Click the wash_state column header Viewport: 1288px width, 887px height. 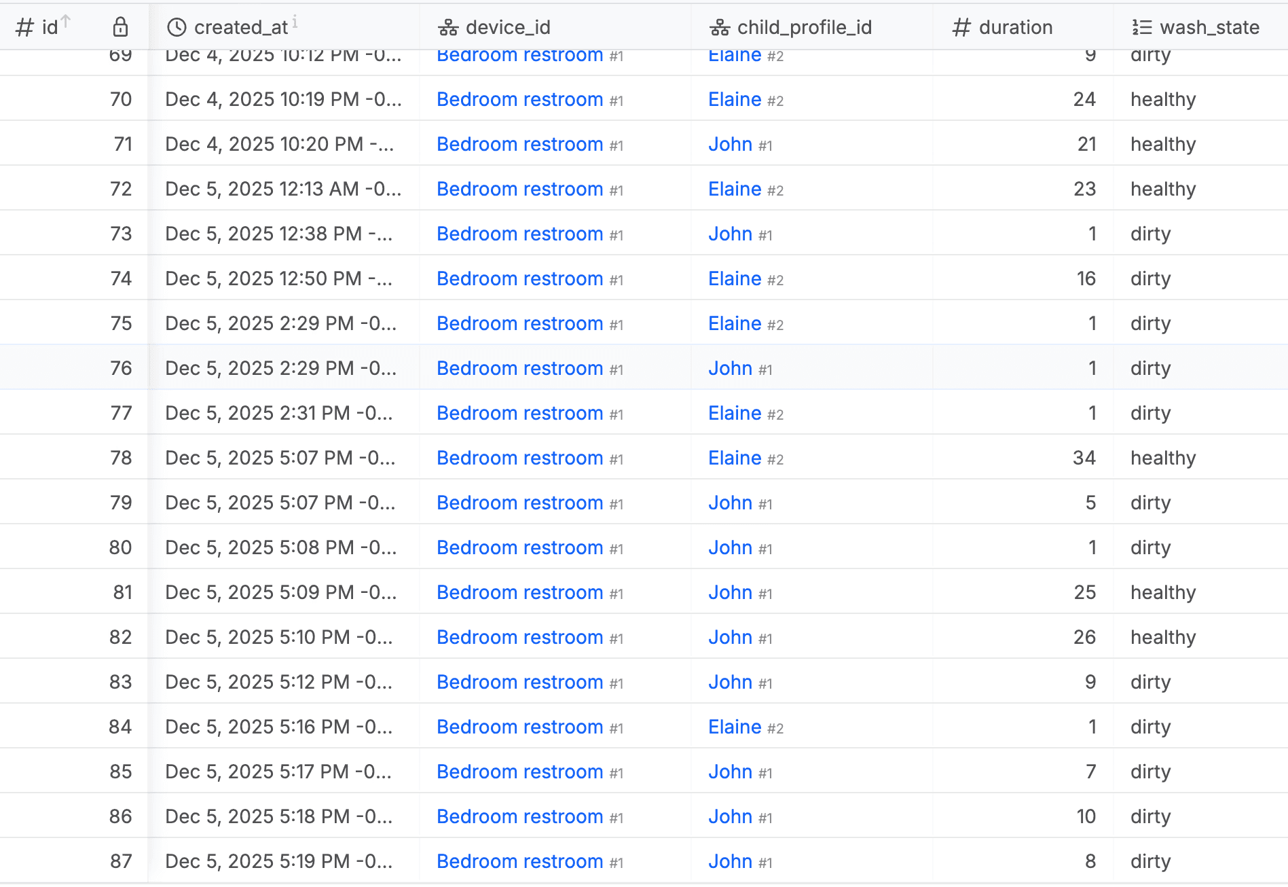click(1200, 27)
